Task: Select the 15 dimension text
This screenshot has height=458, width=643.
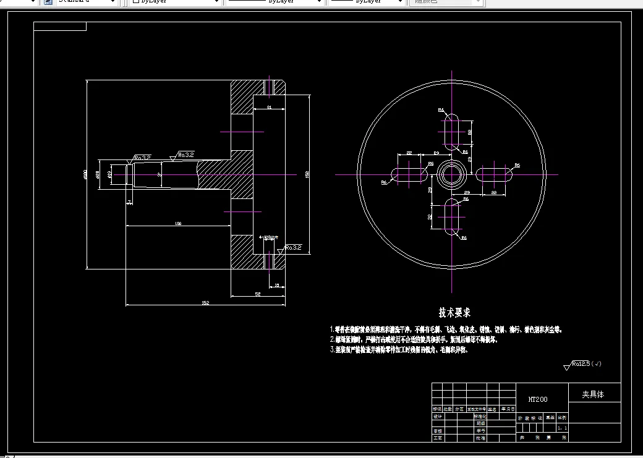Action: pos(277,286)
